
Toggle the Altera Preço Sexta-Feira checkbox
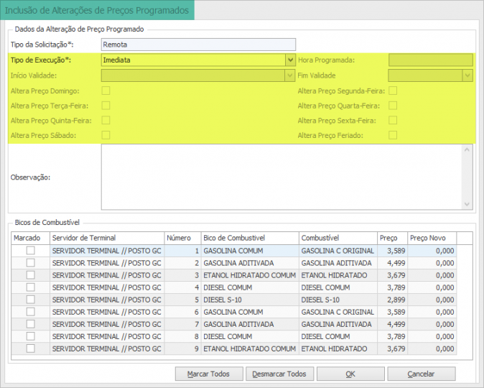pyautogui.click(x=393, y=120)
